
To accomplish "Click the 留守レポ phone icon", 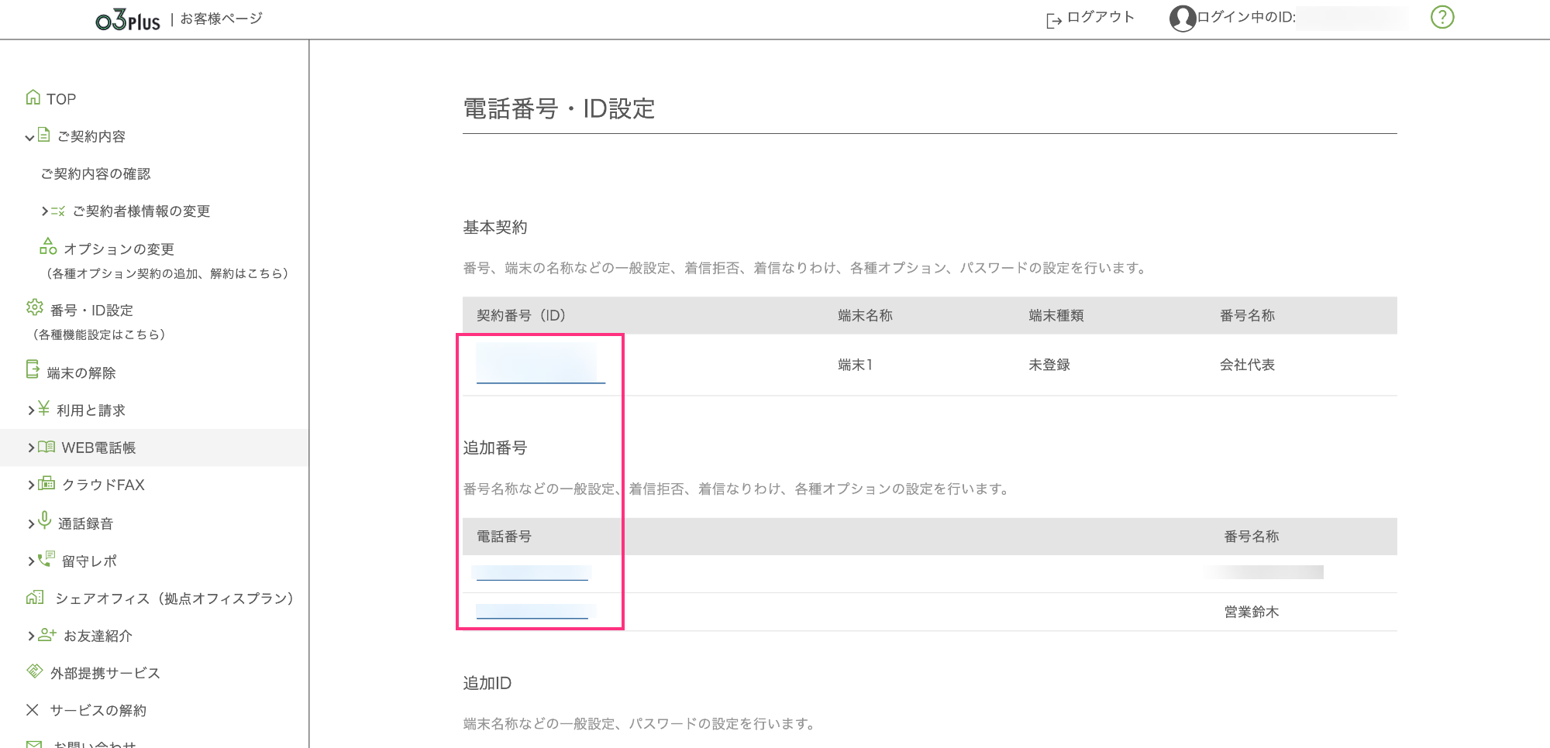I will point(45,560).
